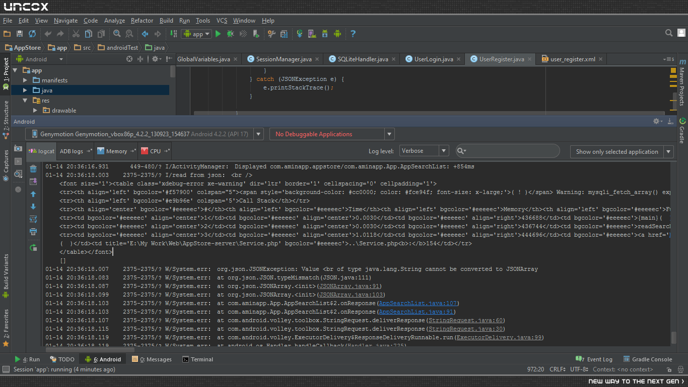
Task: Toggle the 7: Structure tool window
Action: [6, 119]
